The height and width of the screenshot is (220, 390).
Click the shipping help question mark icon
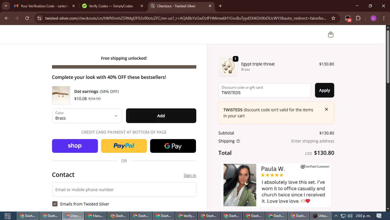click(x=238, y=141)
